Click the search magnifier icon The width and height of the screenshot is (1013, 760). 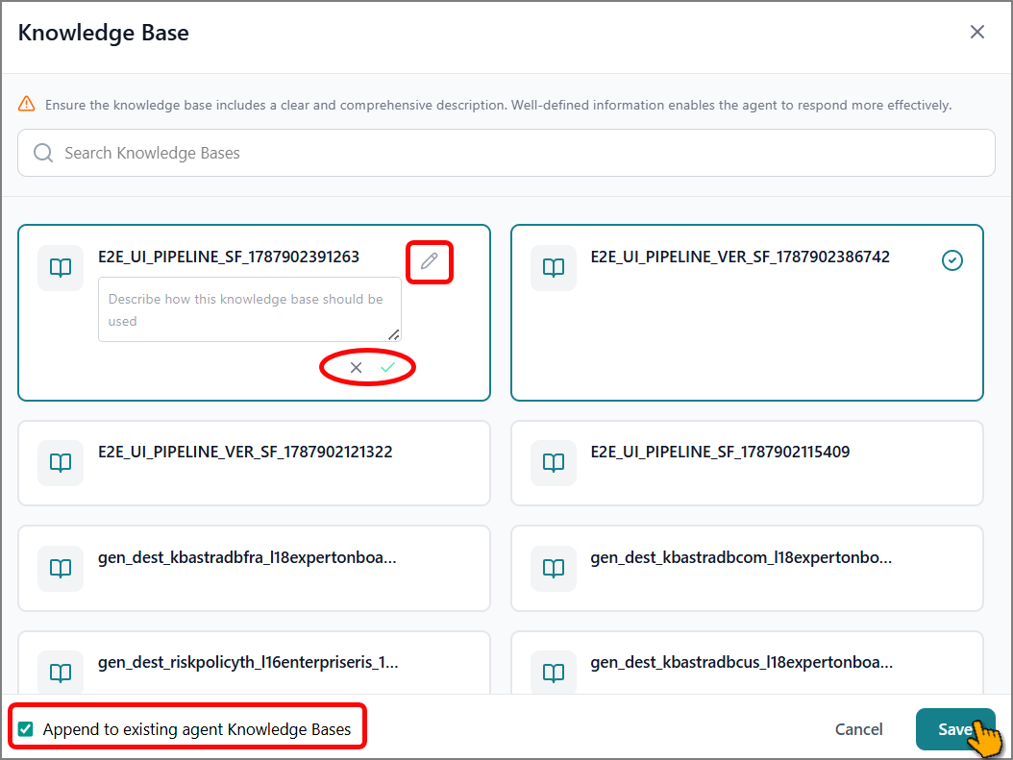coord(43,153)
